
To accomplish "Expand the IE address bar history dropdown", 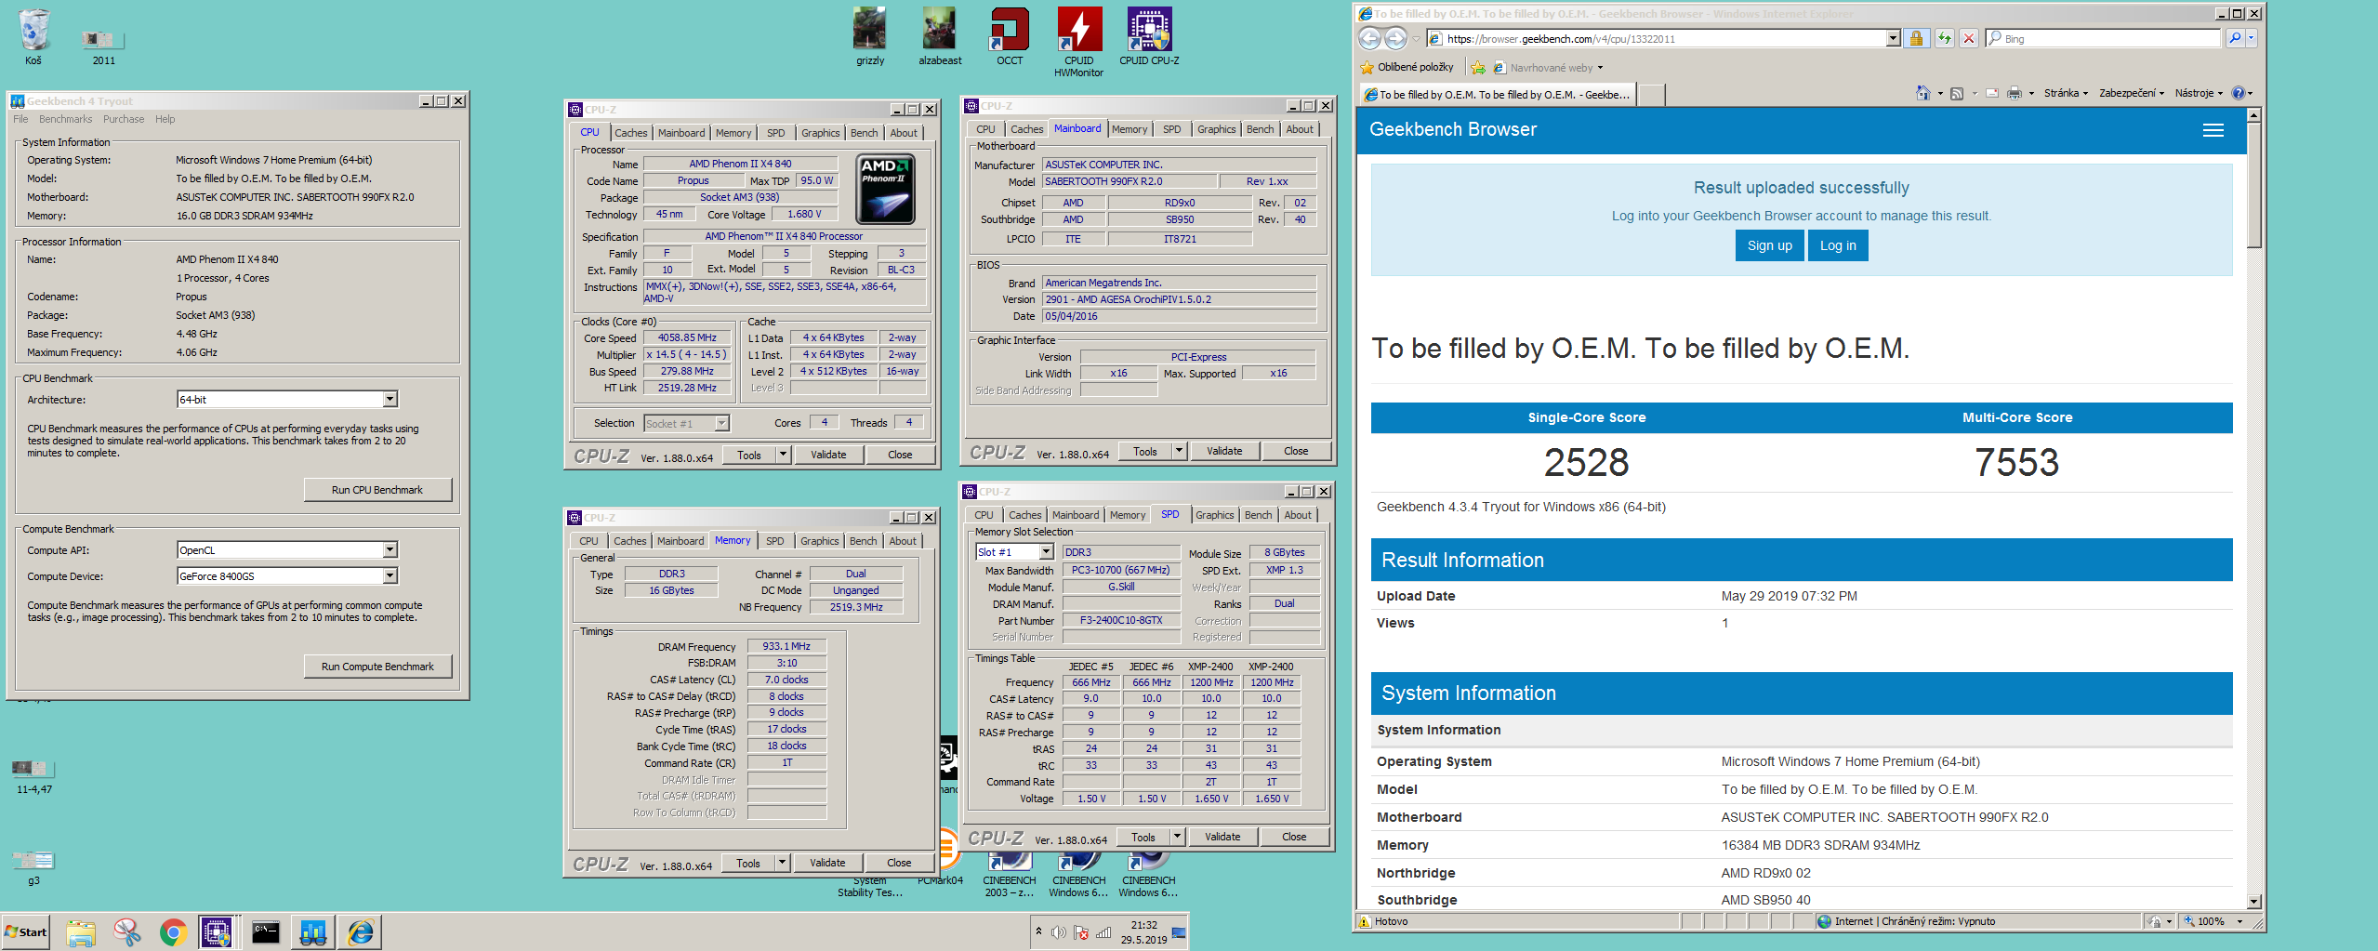I will pos(1893,38).
